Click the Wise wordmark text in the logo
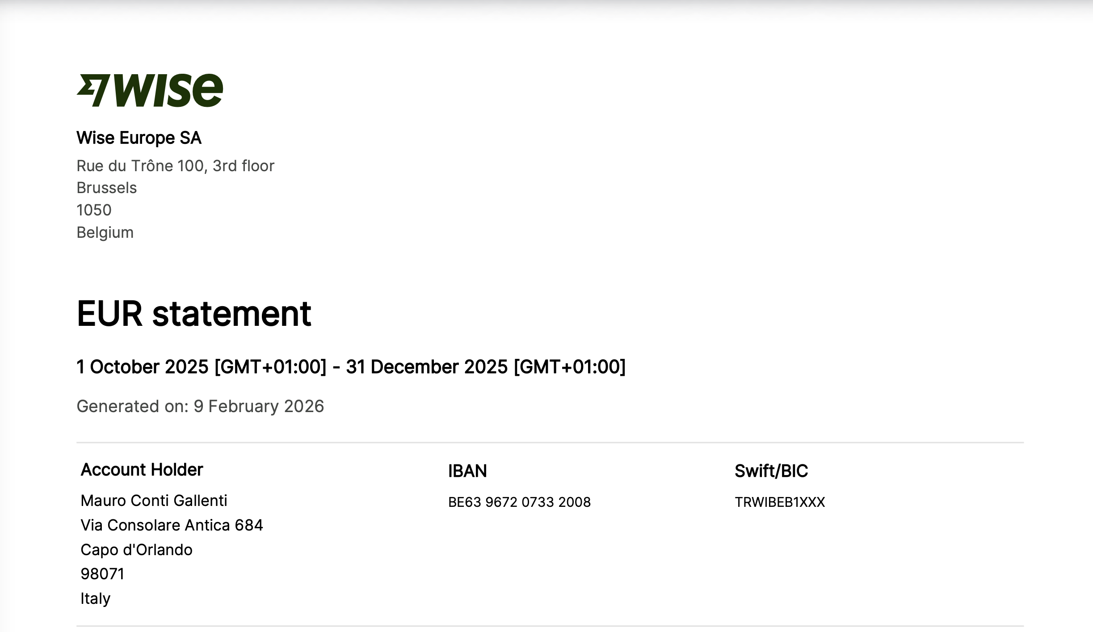Screen dimensions: 1093x632 (x=168, y=90)
